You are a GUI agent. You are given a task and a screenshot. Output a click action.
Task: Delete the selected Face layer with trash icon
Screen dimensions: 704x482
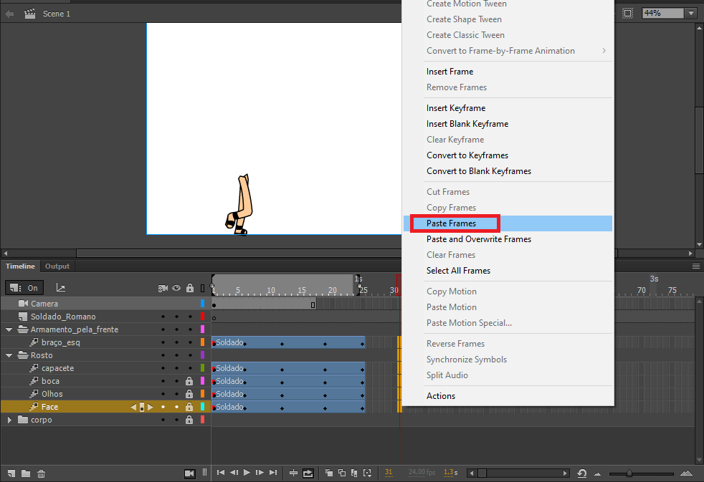[x=41, y=473]
